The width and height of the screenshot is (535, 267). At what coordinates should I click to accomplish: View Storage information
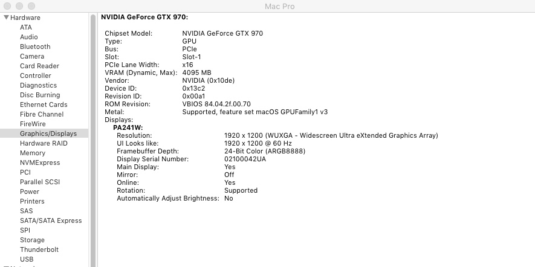tap(32, 240)
